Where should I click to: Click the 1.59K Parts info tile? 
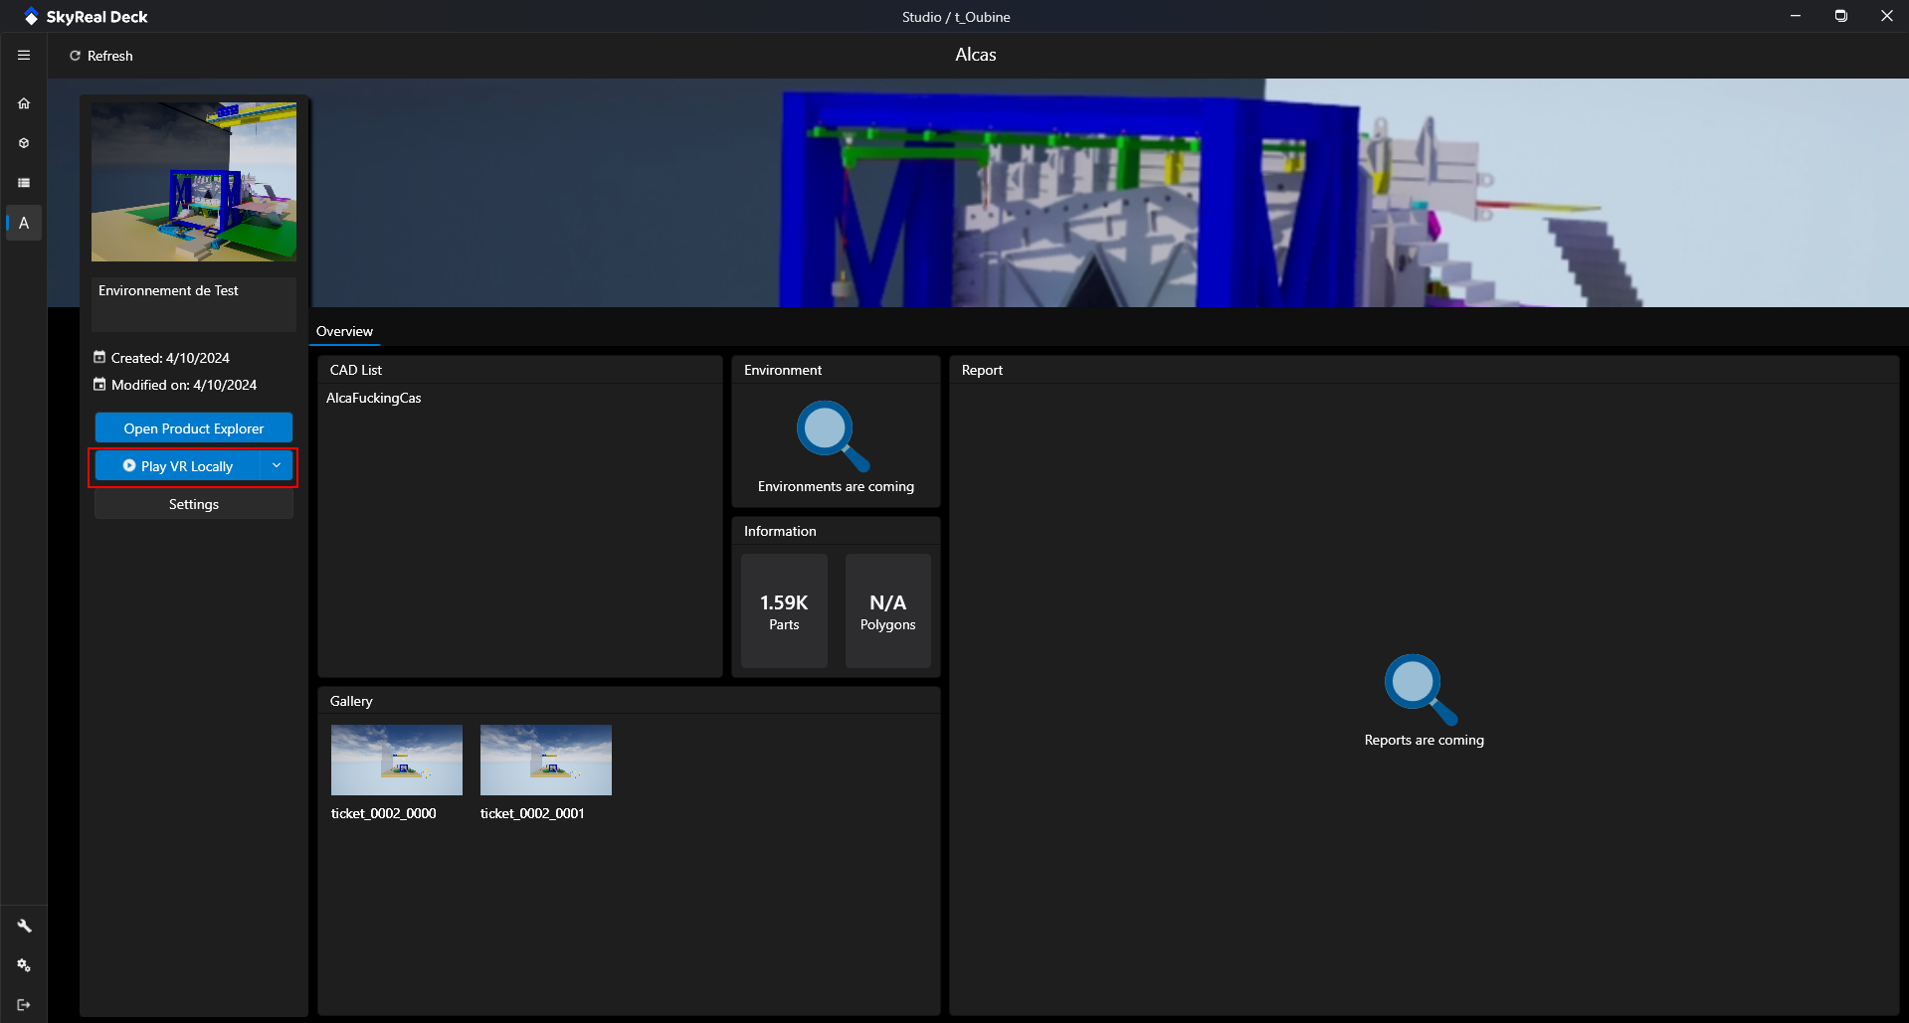784,610
